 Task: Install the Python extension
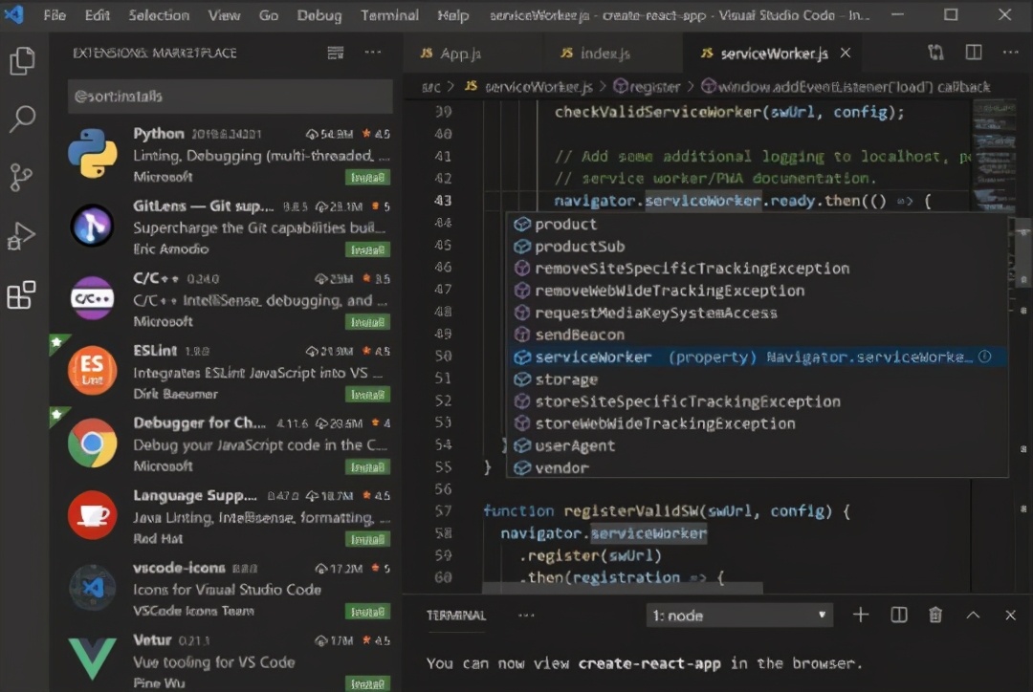coord(367,177)
